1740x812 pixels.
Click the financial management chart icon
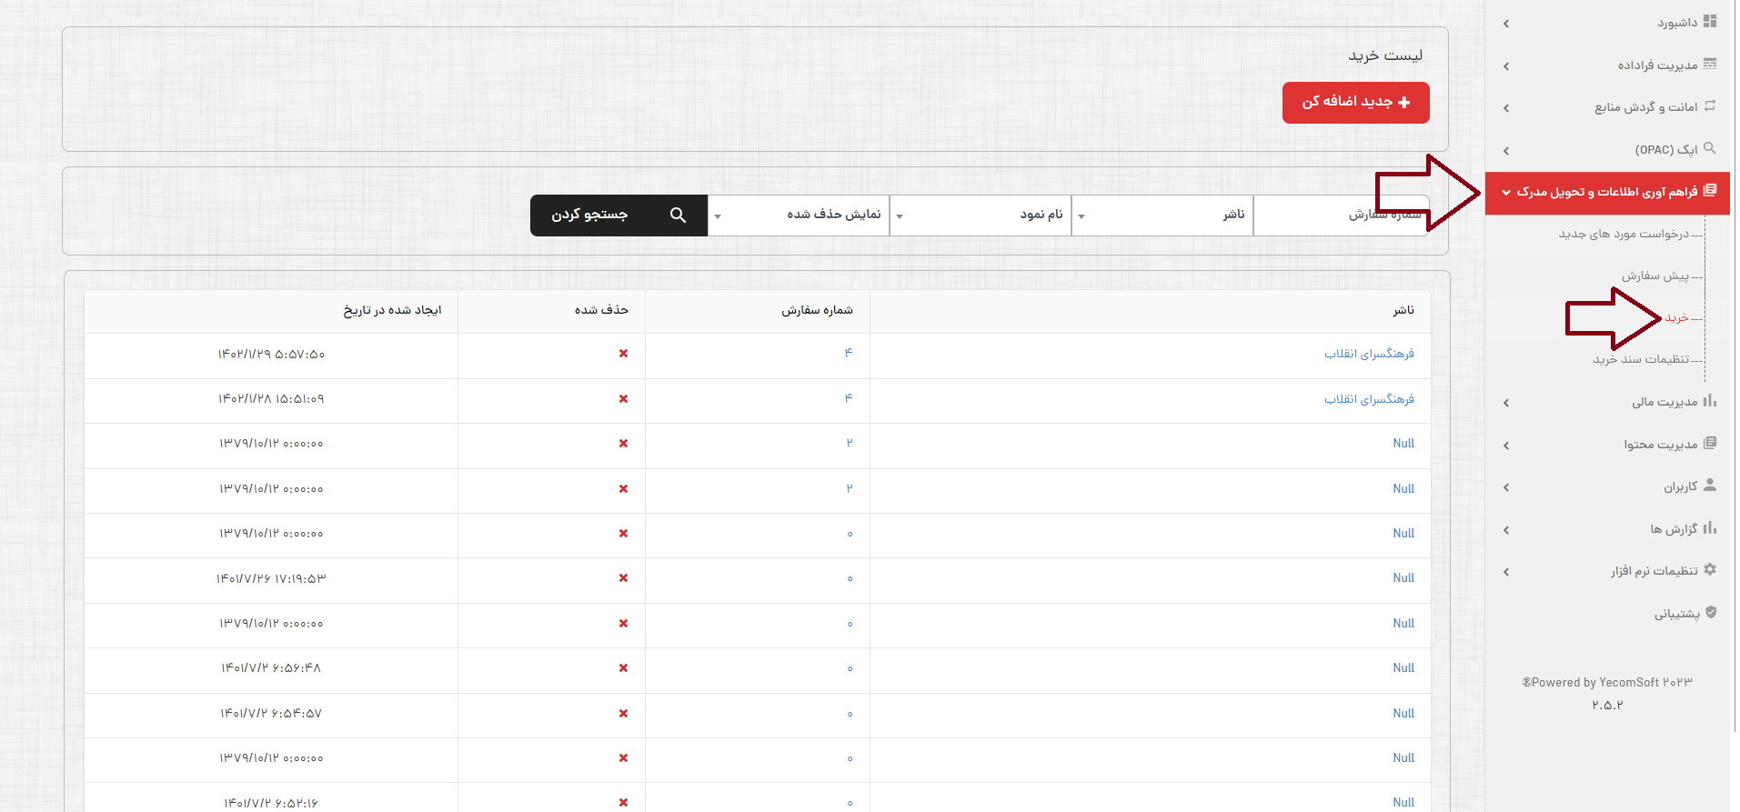(x=1710, y=401)
